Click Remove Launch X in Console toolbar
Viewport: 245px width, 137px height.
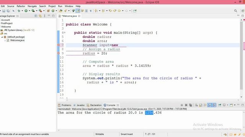186,105
